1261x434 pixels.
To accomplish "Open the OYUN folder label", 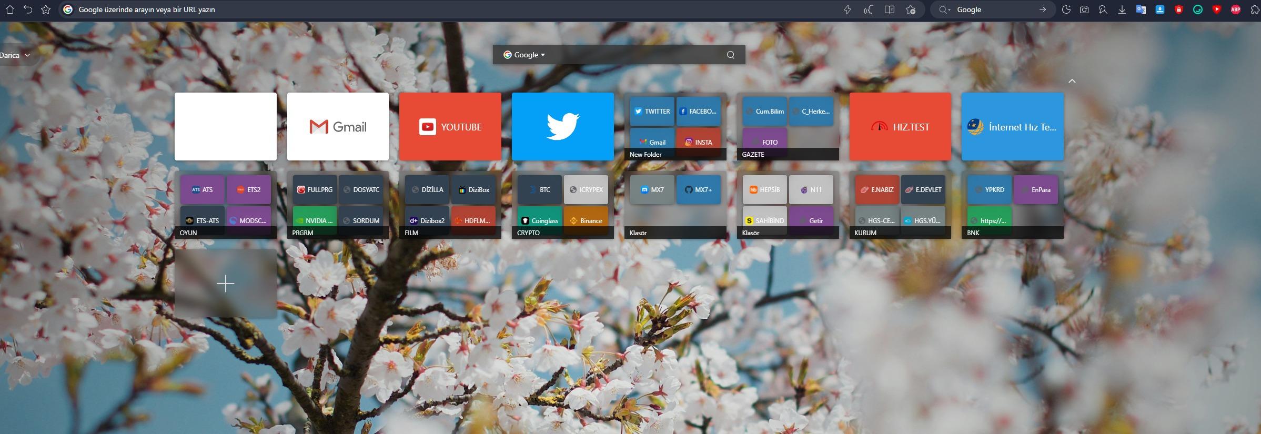I will point(188,233).
